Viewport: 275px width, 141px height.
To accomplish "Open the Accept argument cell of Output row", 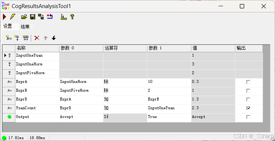I will (81, 117).
